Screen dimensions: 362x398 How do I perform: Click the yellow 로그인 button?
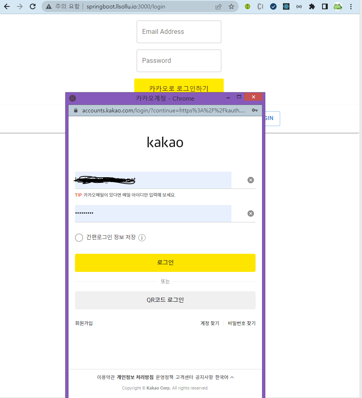tap(165, 263)
